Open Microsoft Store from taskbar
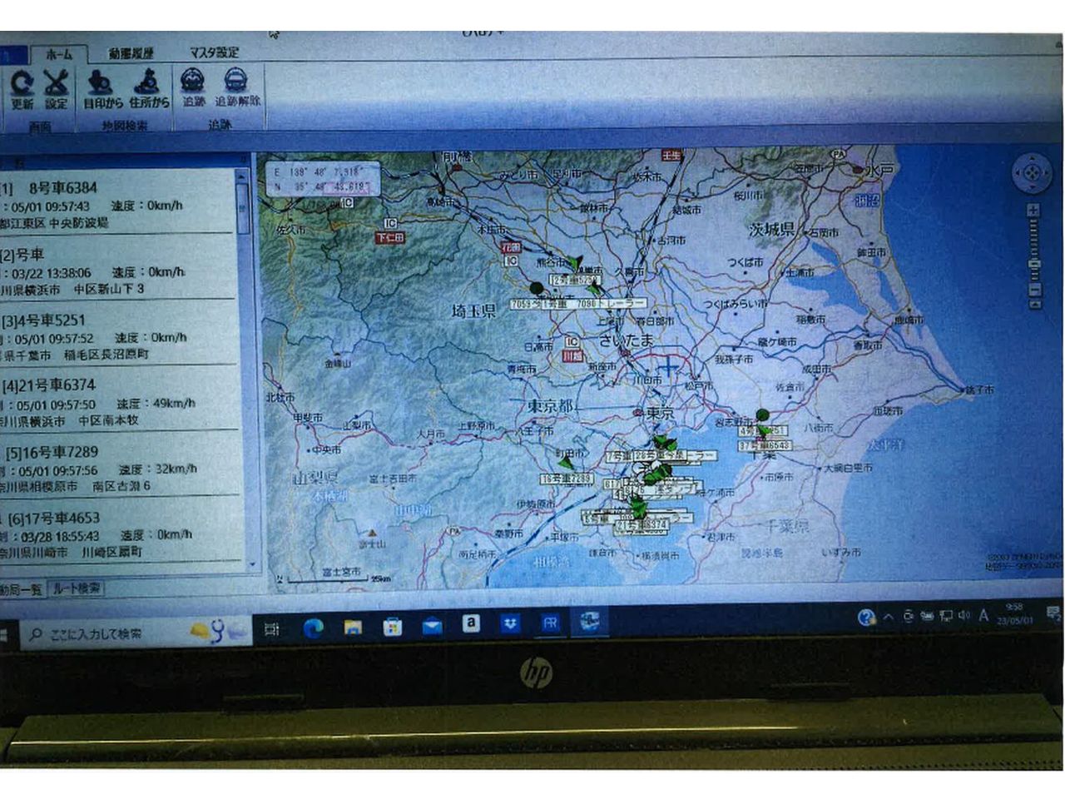The width and height of the screenshot is (1065, 799). pos(393,626)
